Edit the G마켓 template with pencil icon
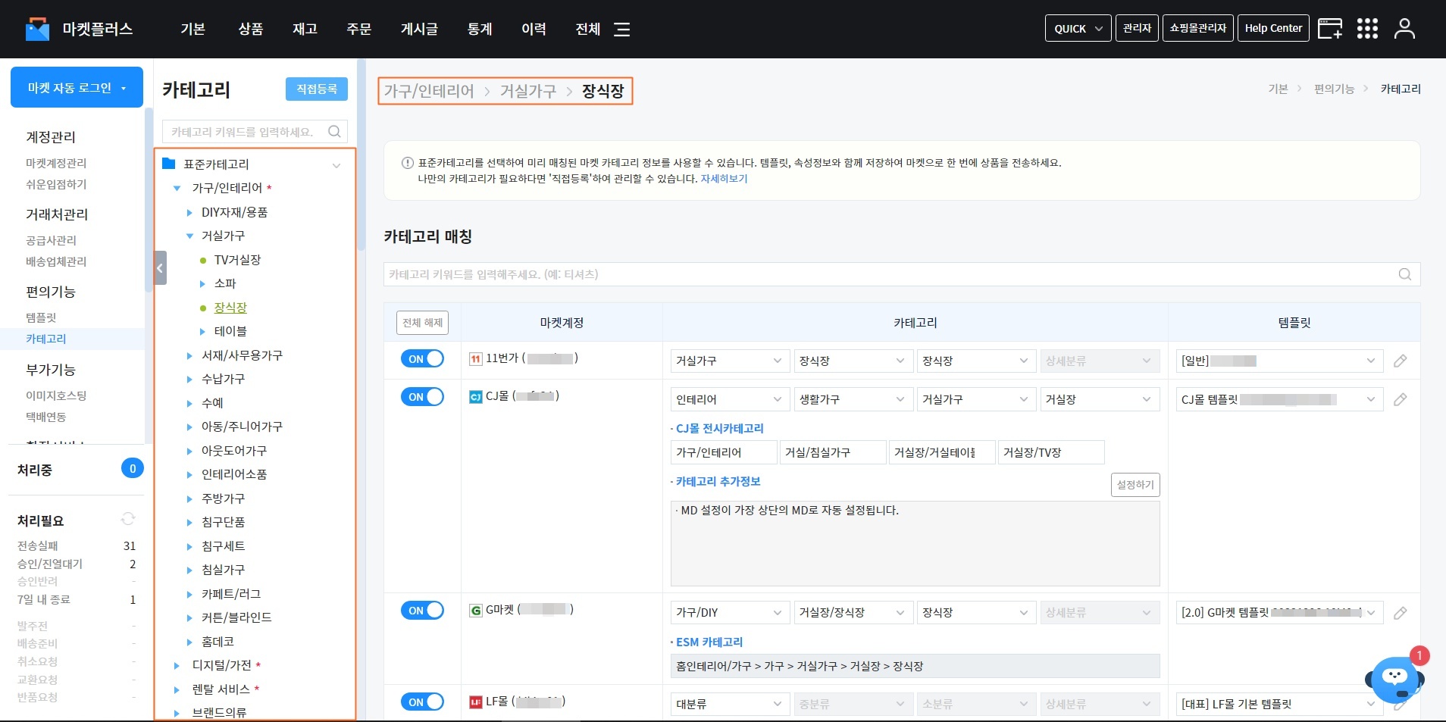 1400,613
